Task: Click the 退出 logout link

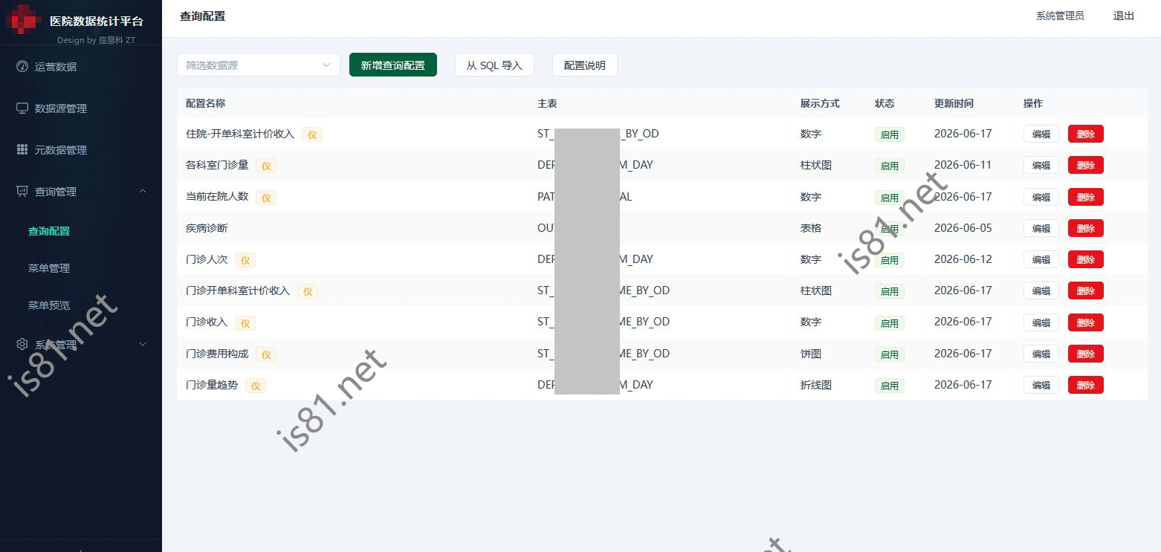Action: coord(1124,16)
